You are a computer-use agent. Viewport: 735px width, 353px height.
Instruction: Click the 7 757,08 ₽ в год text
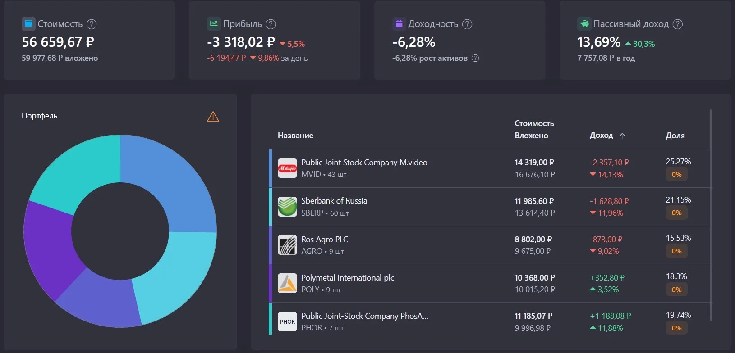tap(606, 58)
